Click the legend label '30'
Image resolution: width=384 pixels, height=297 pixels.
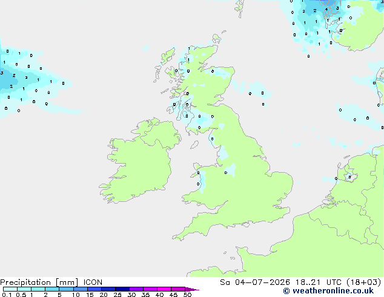(x=131, y=295)
